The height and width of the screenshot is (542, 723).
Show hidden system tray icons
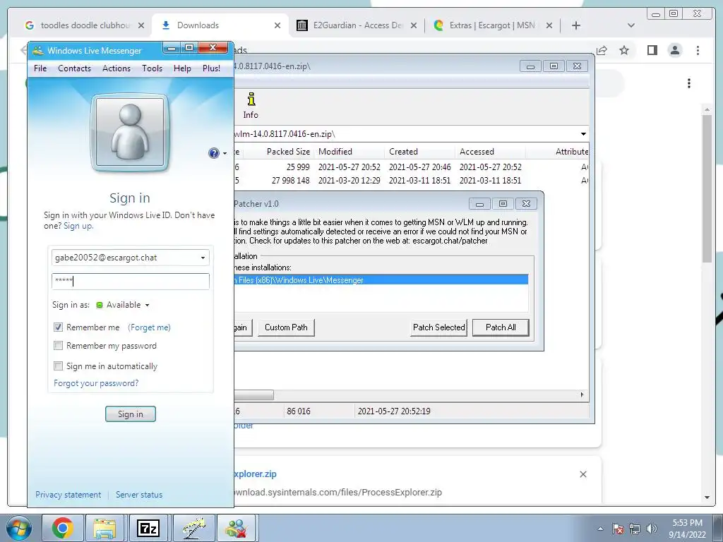click(600, 529)
